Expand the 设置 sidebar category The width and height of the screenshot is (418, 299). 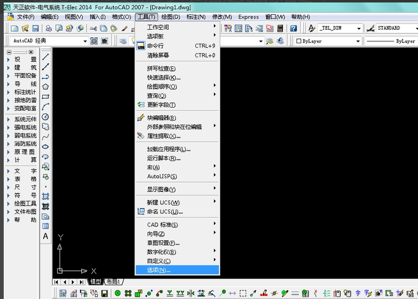22,59
